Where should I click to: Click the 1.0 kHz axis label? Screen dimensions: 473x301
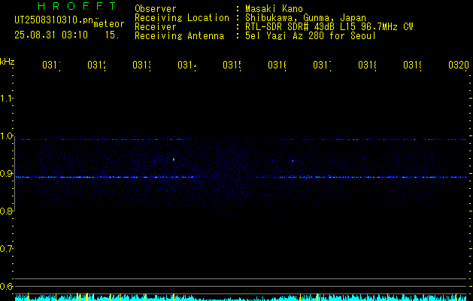6,136
